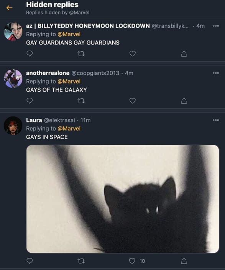Share GAYS OF THE GALAXY tweet
This screenshot has width=225, height=270.
(184, 101)
